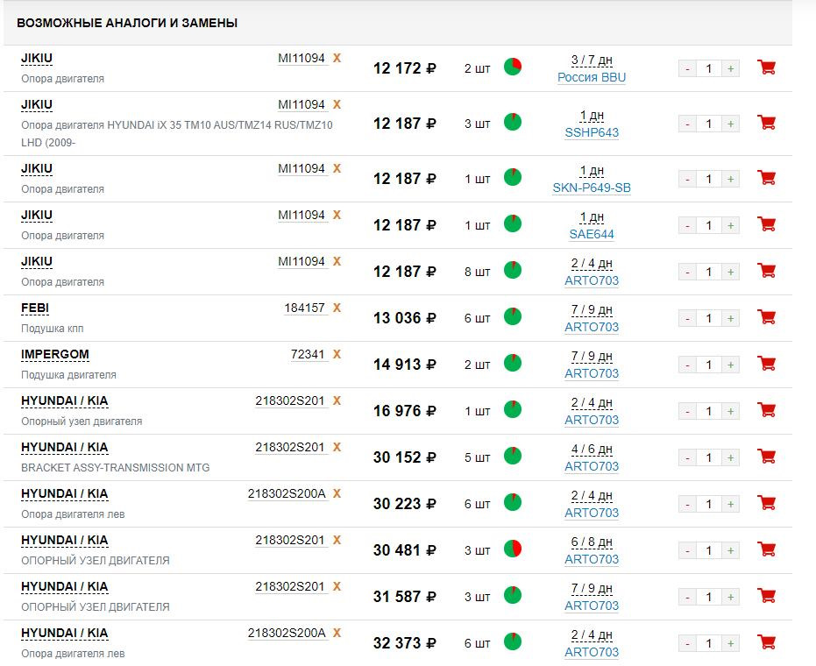This screenshot has width=816, height=666.
Task: Click cart icon in SSHP643 supplier row
Action: click(x=767, y=123)
